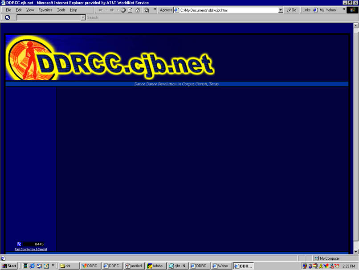Expand more Links bar chevron
Image resolution: width=359 pixels, height=270 pixels.
click(x=344, y=9)
